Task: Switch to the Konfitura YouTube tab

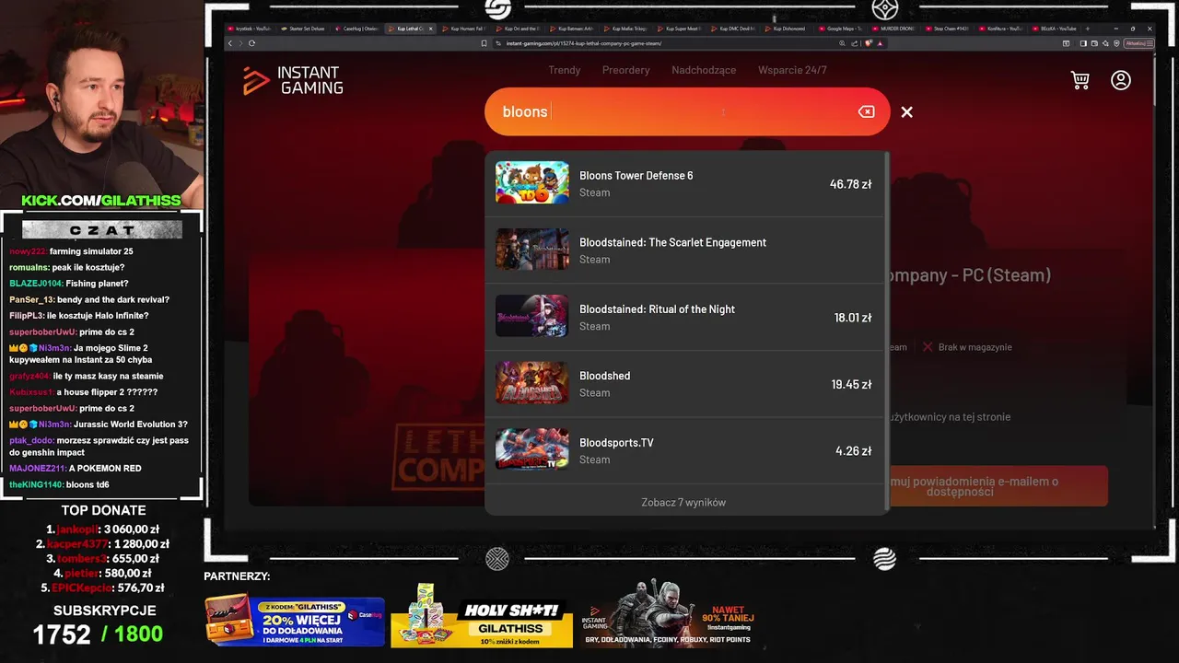Action: click(1001, 29)
